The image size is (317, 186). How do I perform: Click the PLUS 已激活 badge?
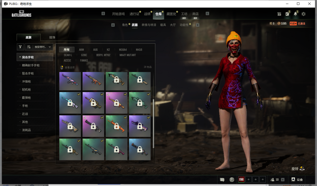297,24
